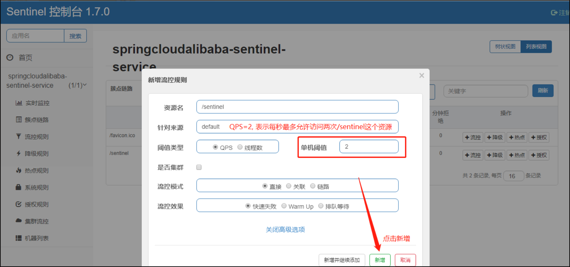Click +降级 in the /sentinel row
570x267 pixels.
(x=495, y=155)
